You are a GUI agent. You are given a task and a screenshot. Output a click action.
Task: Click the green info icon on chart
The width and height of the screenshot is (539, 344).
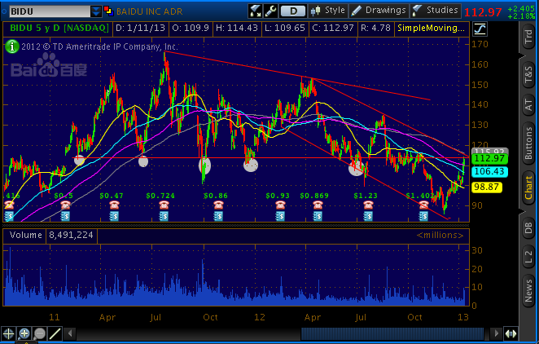[x=12, y=46]
